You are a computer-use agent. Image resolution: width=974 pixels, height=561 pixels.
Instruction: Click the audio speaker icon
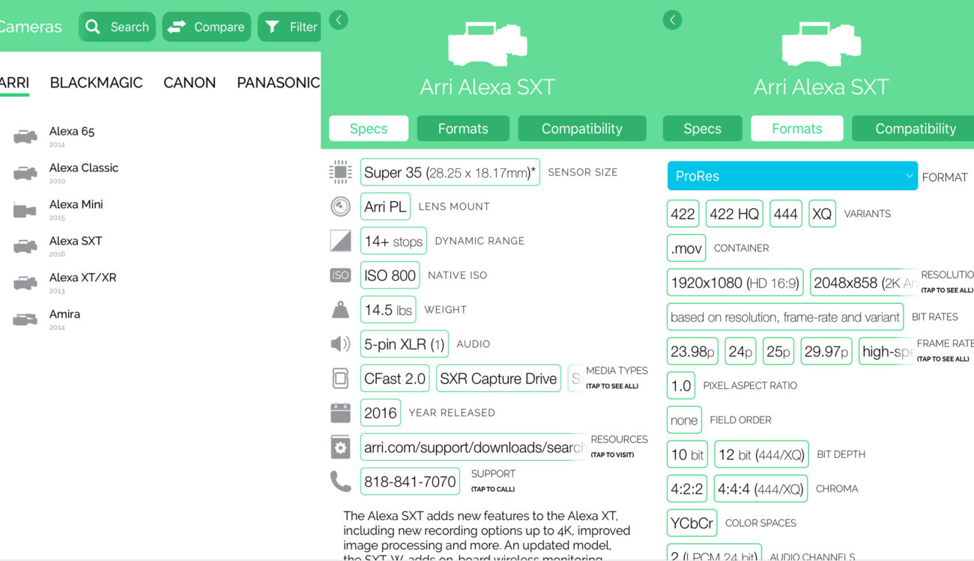point(340,344)
